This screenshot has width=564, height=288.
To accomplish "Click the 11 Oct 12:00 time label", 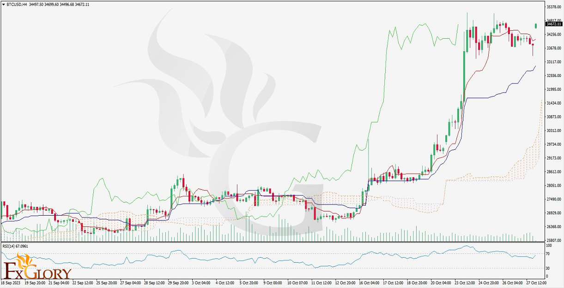I will pyautogui.click(x=322, y=283).
